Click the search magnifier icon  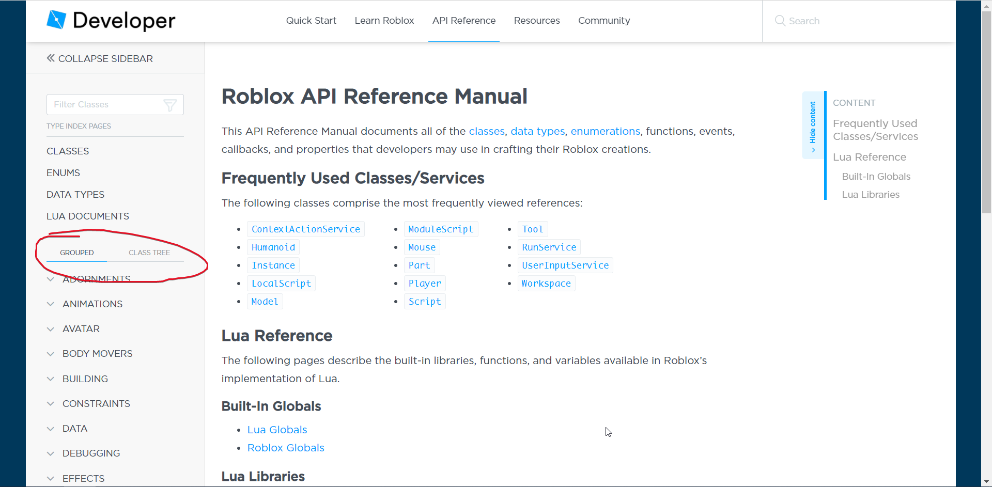[780, 21]
